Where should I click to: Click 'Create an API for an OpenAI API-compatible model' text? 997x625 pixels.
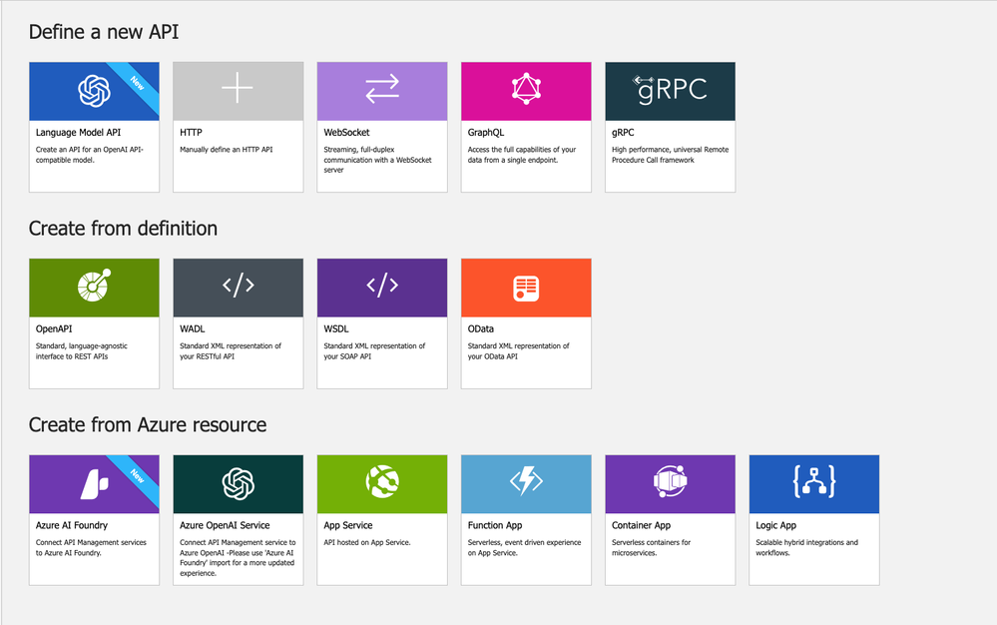[90, 155]
